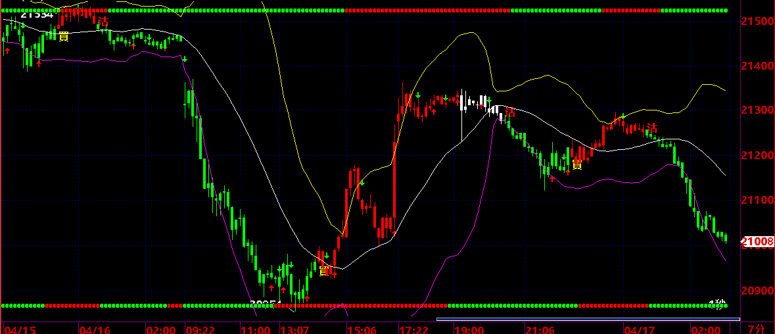Click the 21300 price axis label
Screen dimensions: 775x334
click(x=758, y=110)
